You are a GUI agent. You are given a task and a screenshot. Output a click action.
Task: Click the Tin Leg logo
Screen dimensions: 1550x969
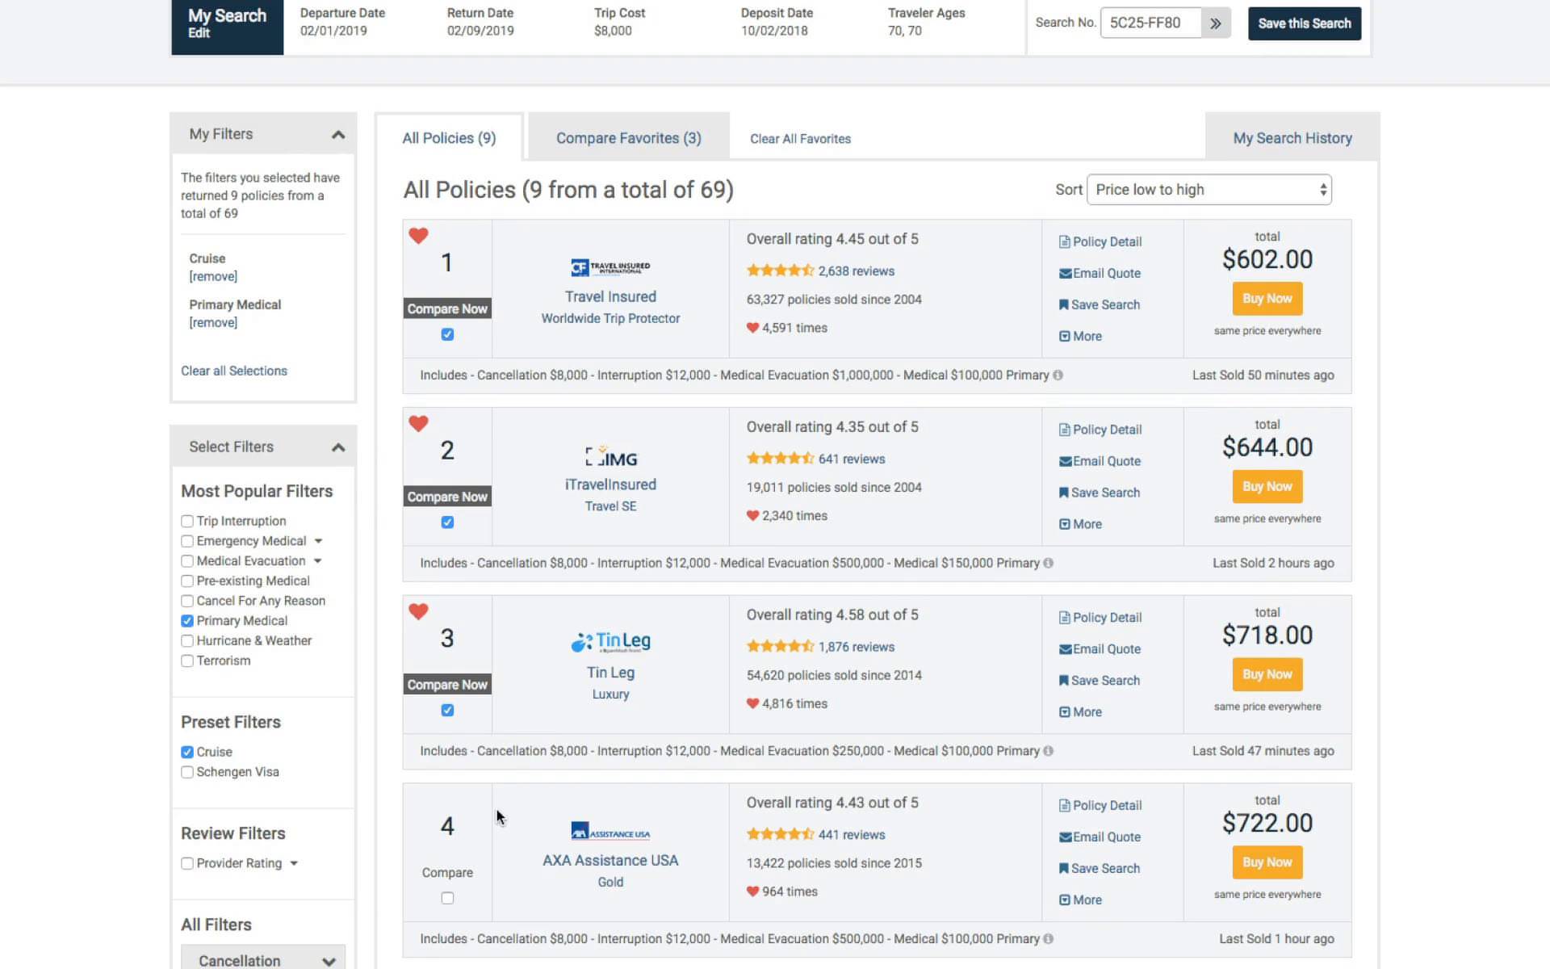(x=610, y=642)
